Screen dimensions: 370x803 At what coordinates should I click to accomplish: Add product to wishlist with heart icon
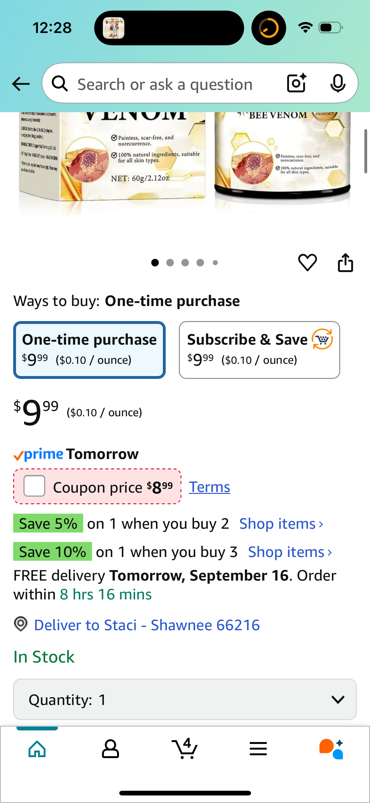pos(307,263)
